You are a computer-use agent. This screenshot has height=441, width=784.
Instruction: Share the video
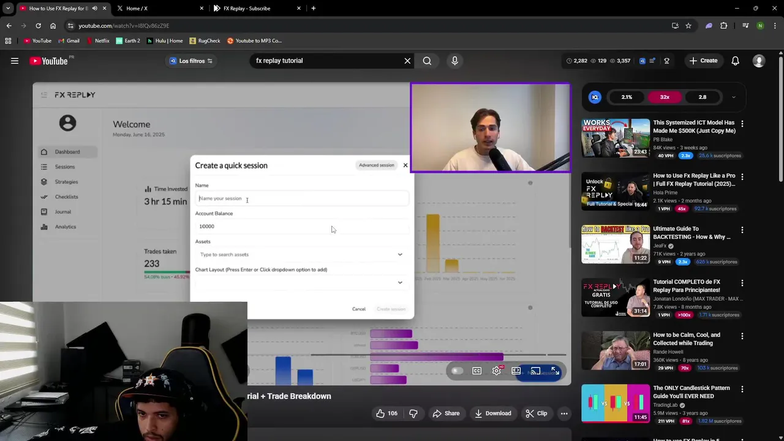point(446,413)
